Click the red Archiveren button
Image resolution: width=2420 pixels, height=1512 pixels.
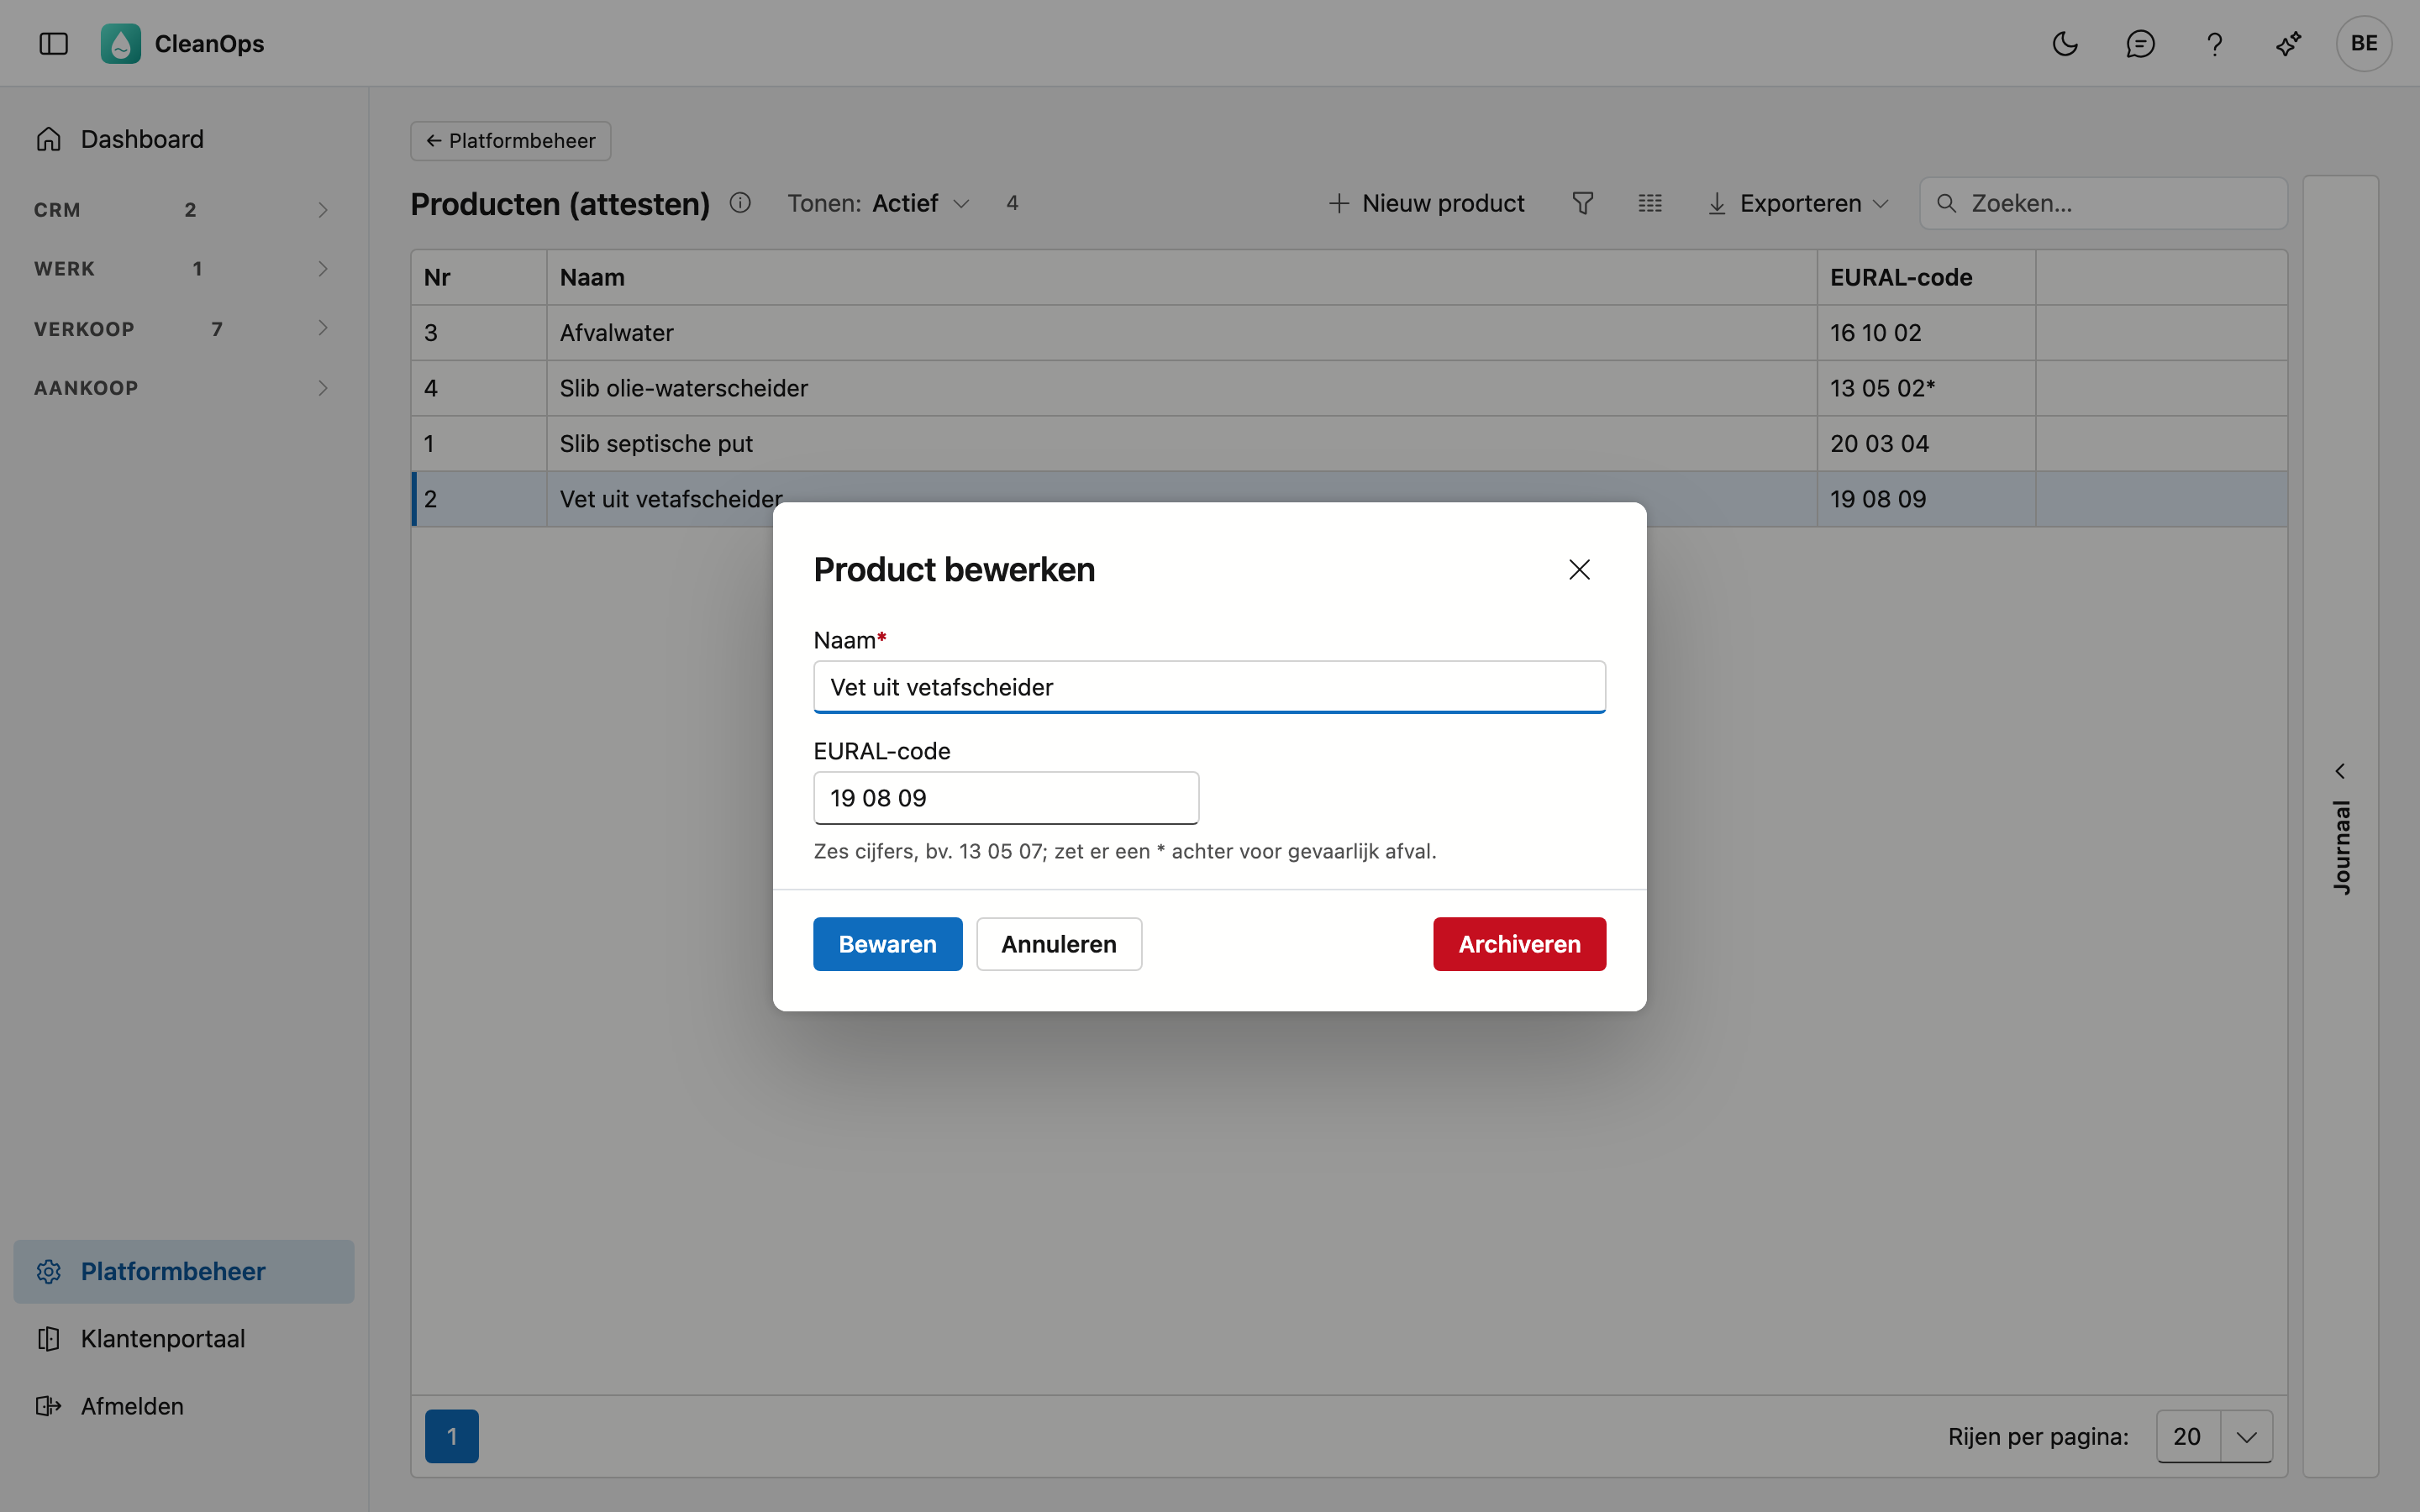[x=1519, y=943]
